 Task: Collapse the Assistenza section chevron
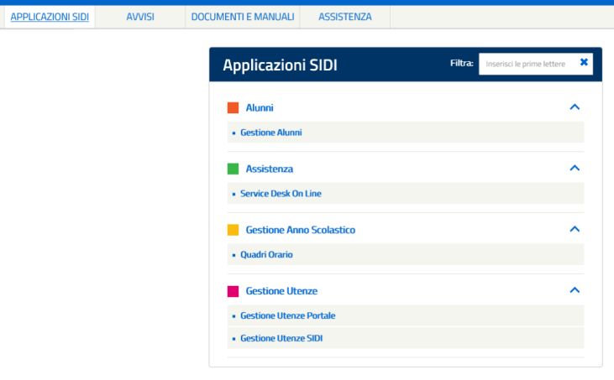tap(575, 168)
